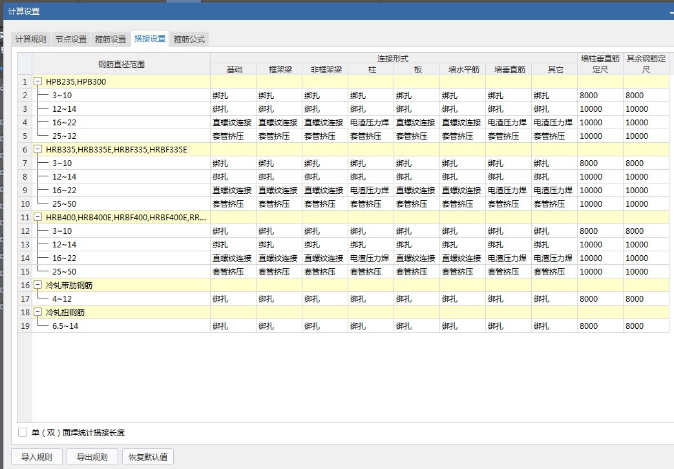This screenshot has width=674, height=469.
Task: Select 柱 connection cell in row 9
Action: [370, 191]
